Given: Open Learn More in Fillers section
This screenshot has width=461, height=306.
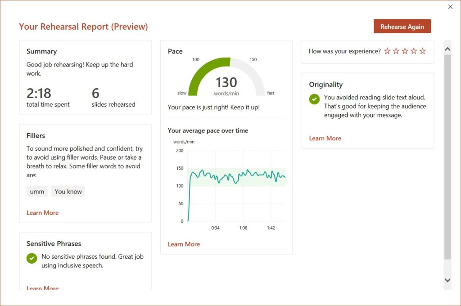Looking at the screenshot, I should pos(42,213).
